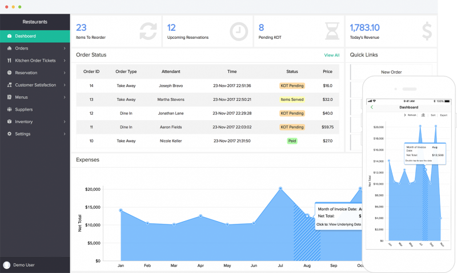Tap the green back arrow on phone

coord(372,107)
